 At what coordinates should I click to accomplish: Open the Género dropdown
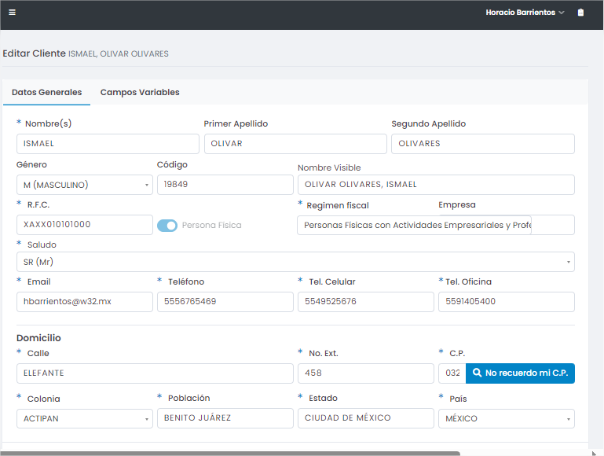(x=85, y=185)
